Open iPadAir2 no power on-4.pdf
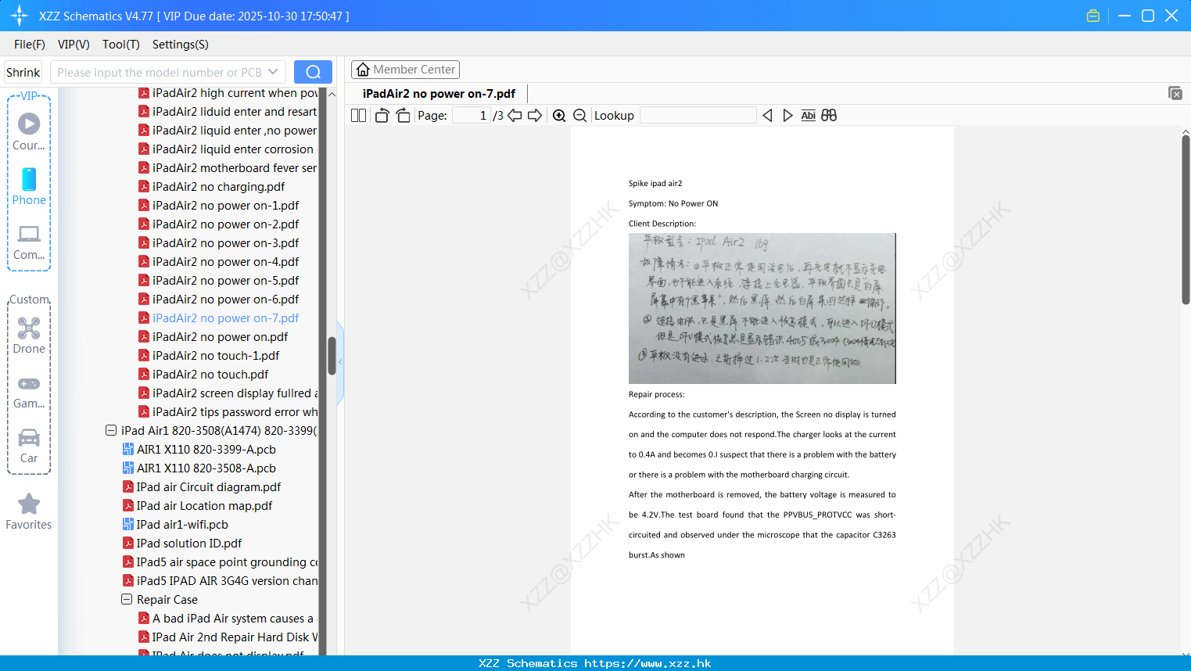The width and height of the screenshot is (1191, 671). click(225, 262)
